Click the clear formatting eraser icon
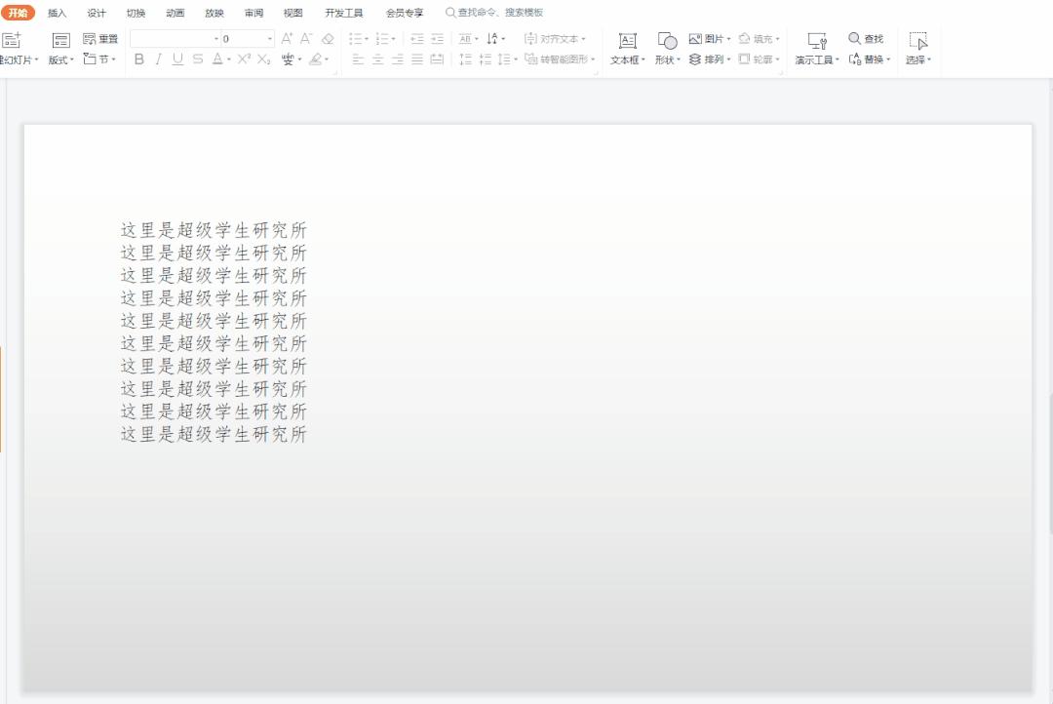 (x=328, y=39)
